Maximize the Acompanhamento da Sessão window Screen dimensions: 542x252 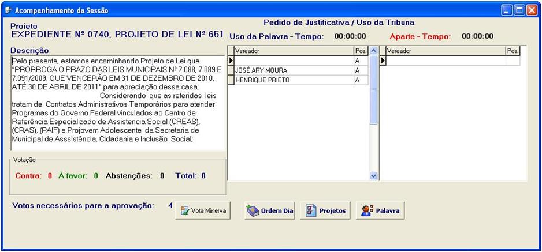coord(519,10)
